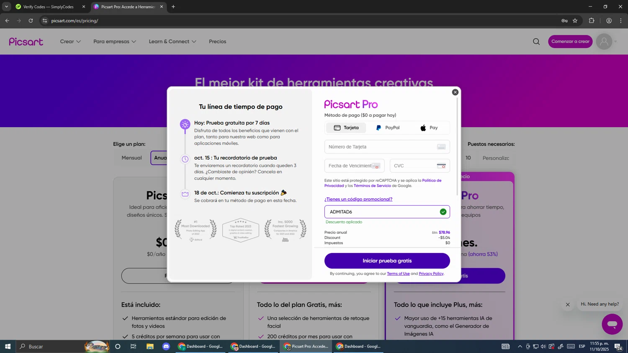Open Chrome three-dot menu
This screenshot has height=353, width=628.
coord(621,20)
